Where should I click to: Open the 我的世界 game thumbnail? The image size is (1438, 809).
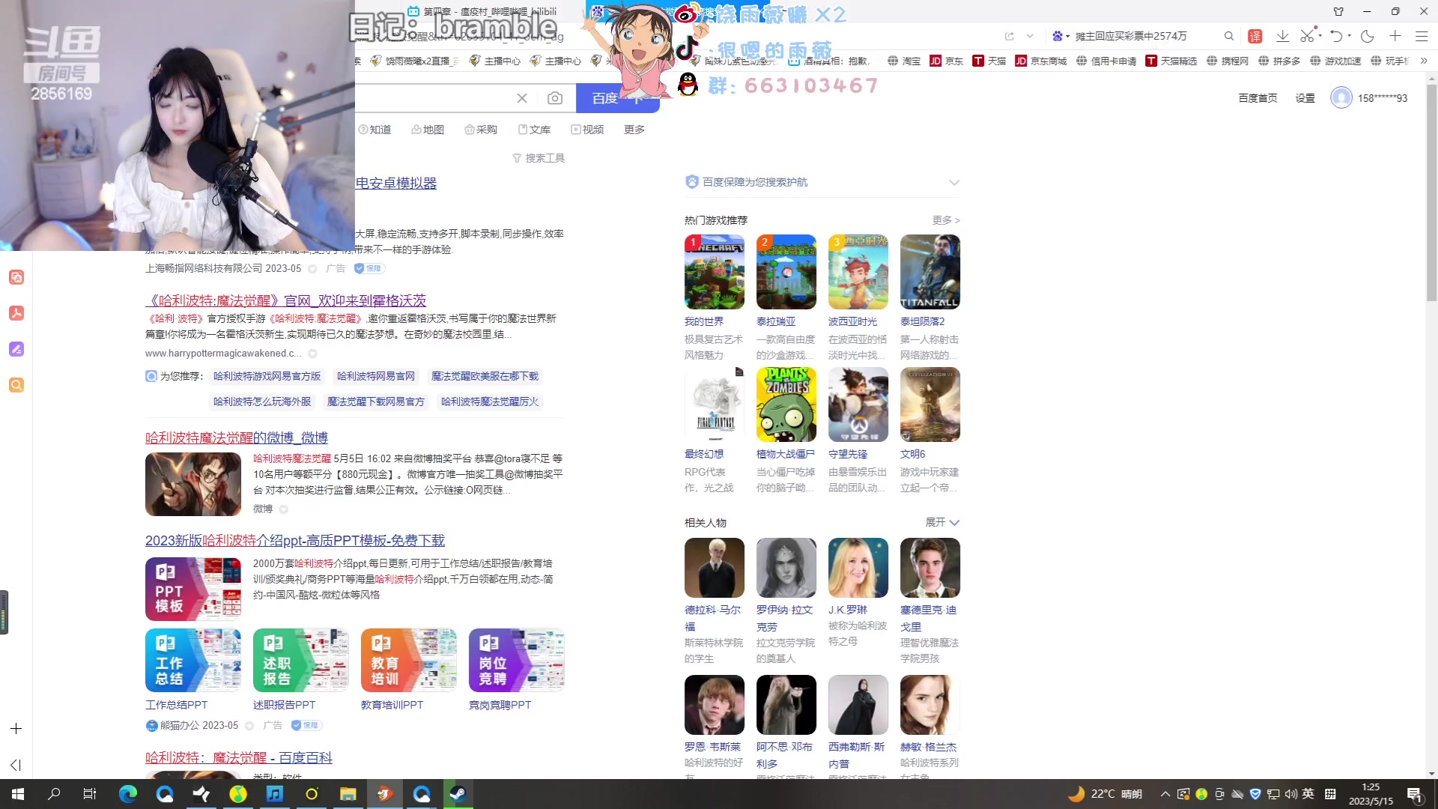pos(715,272)
